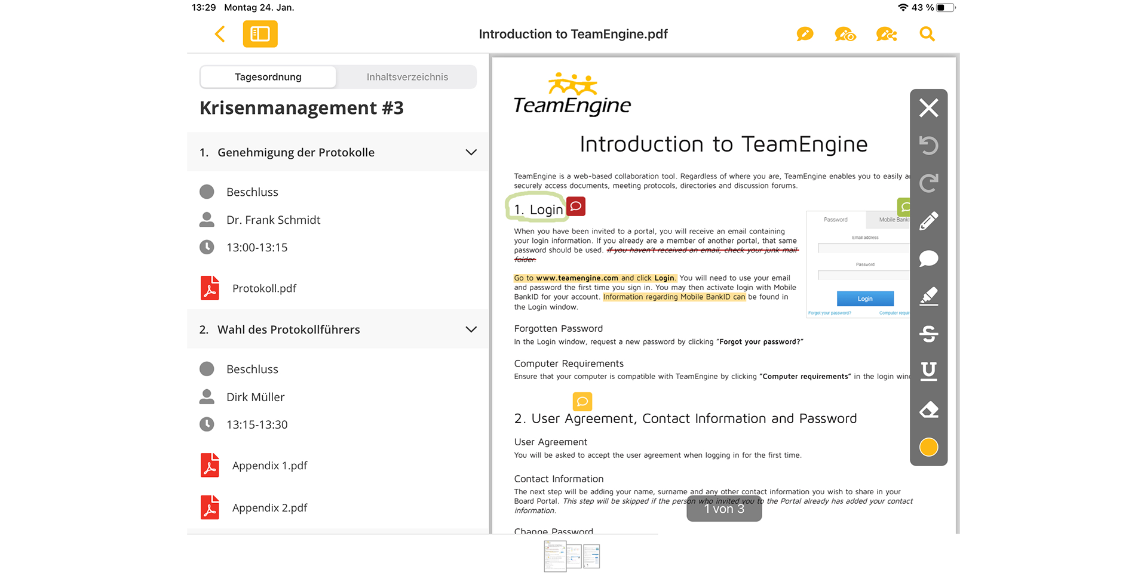Toggle the sidebar panel button
The width and height of the screenshot is (1147, 579).
pos(260,34)
